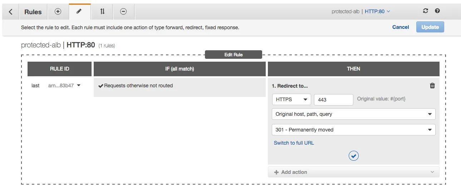Select the edit rules pencil tab
The image size is (461, 191).
[79, 11]
